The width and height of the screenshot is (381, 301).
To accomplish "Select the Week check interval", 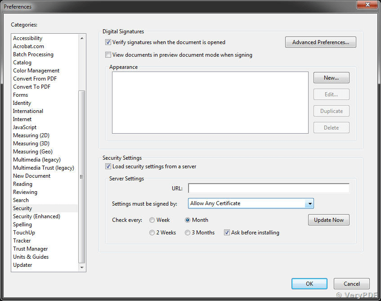I will pyautogui.click(x=152, y=220).
